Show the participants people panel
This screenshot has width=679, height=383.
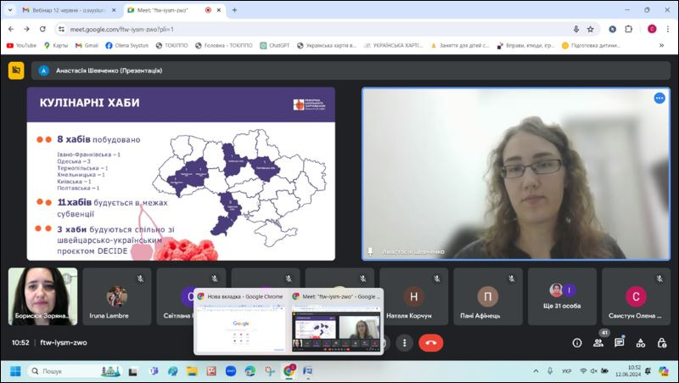pyautogui.click(x=598, y=343)
